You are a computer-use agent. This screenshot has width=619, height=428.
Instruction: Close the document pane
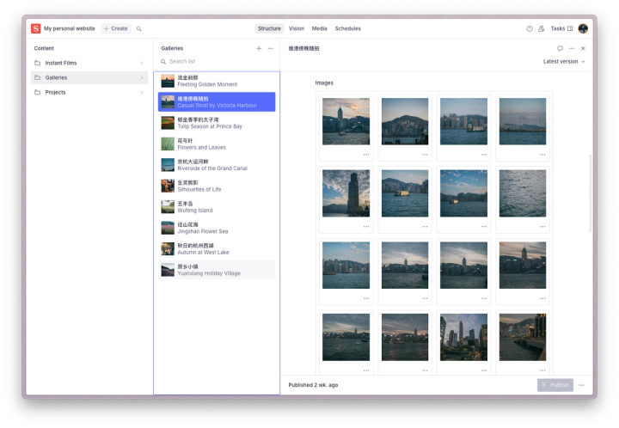click(583, 48)
